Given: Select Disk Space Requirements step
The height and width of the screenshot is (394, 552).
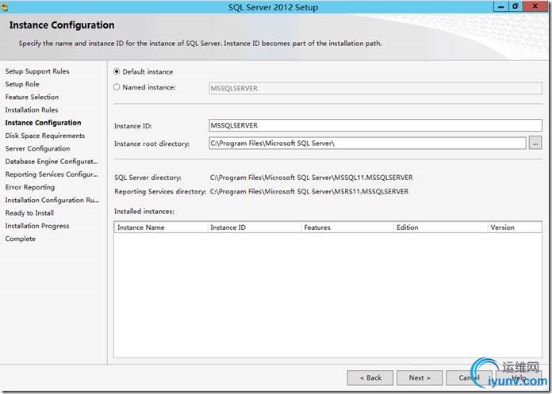Looking at the screenshot, I should [45, 136].
